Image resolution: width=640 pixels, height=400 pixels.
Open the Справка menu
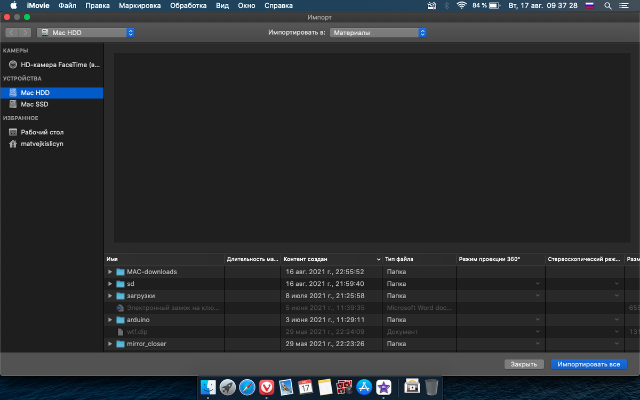[x=278, y=5]
